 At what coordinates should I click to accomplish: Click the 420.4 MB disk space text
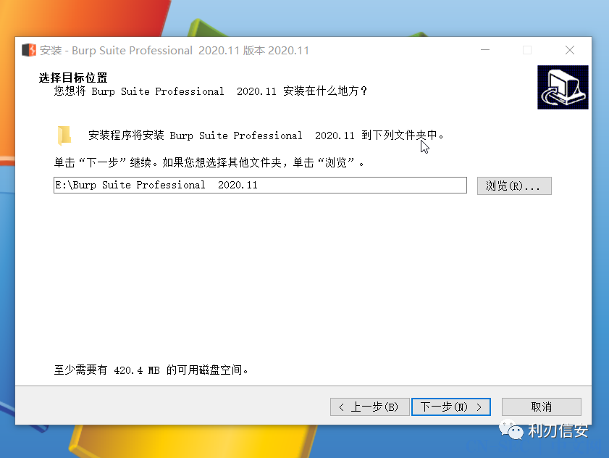coord(151,370)
